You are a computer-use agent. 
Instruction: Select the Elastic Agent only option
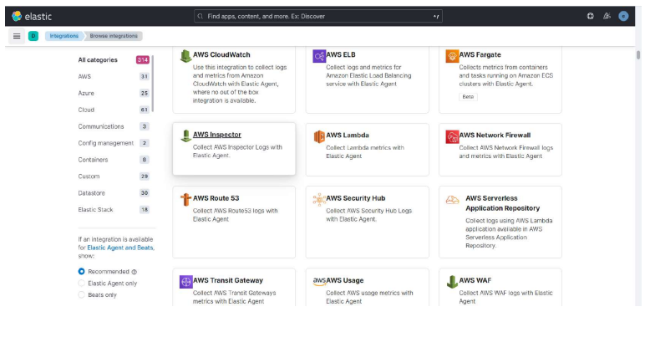[x=81, y=283]
